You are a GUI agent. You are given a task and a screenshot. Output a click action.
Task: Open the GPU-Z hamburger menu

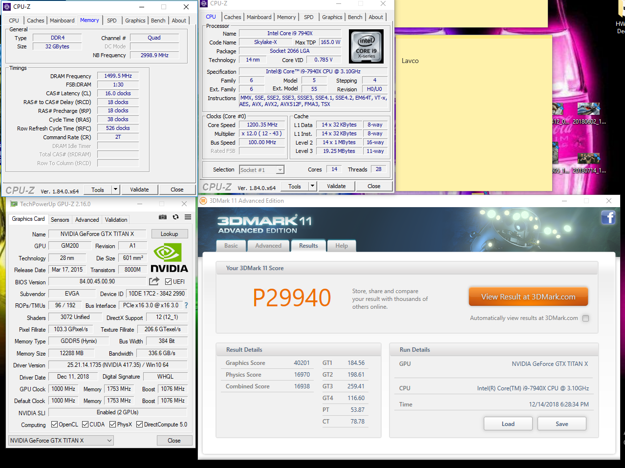point(188,217)
